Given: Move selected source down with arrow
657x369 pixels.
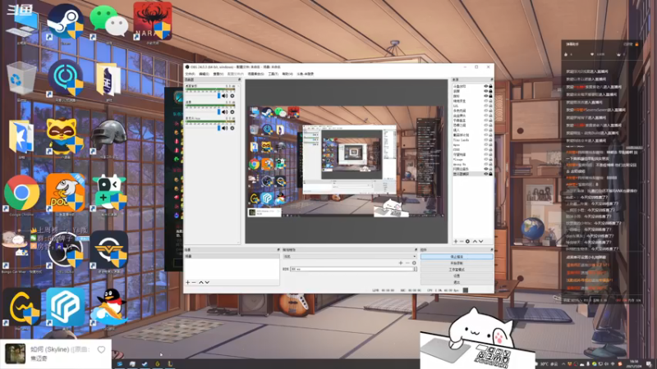Looking at the screenshot, I should click(481, 241).
